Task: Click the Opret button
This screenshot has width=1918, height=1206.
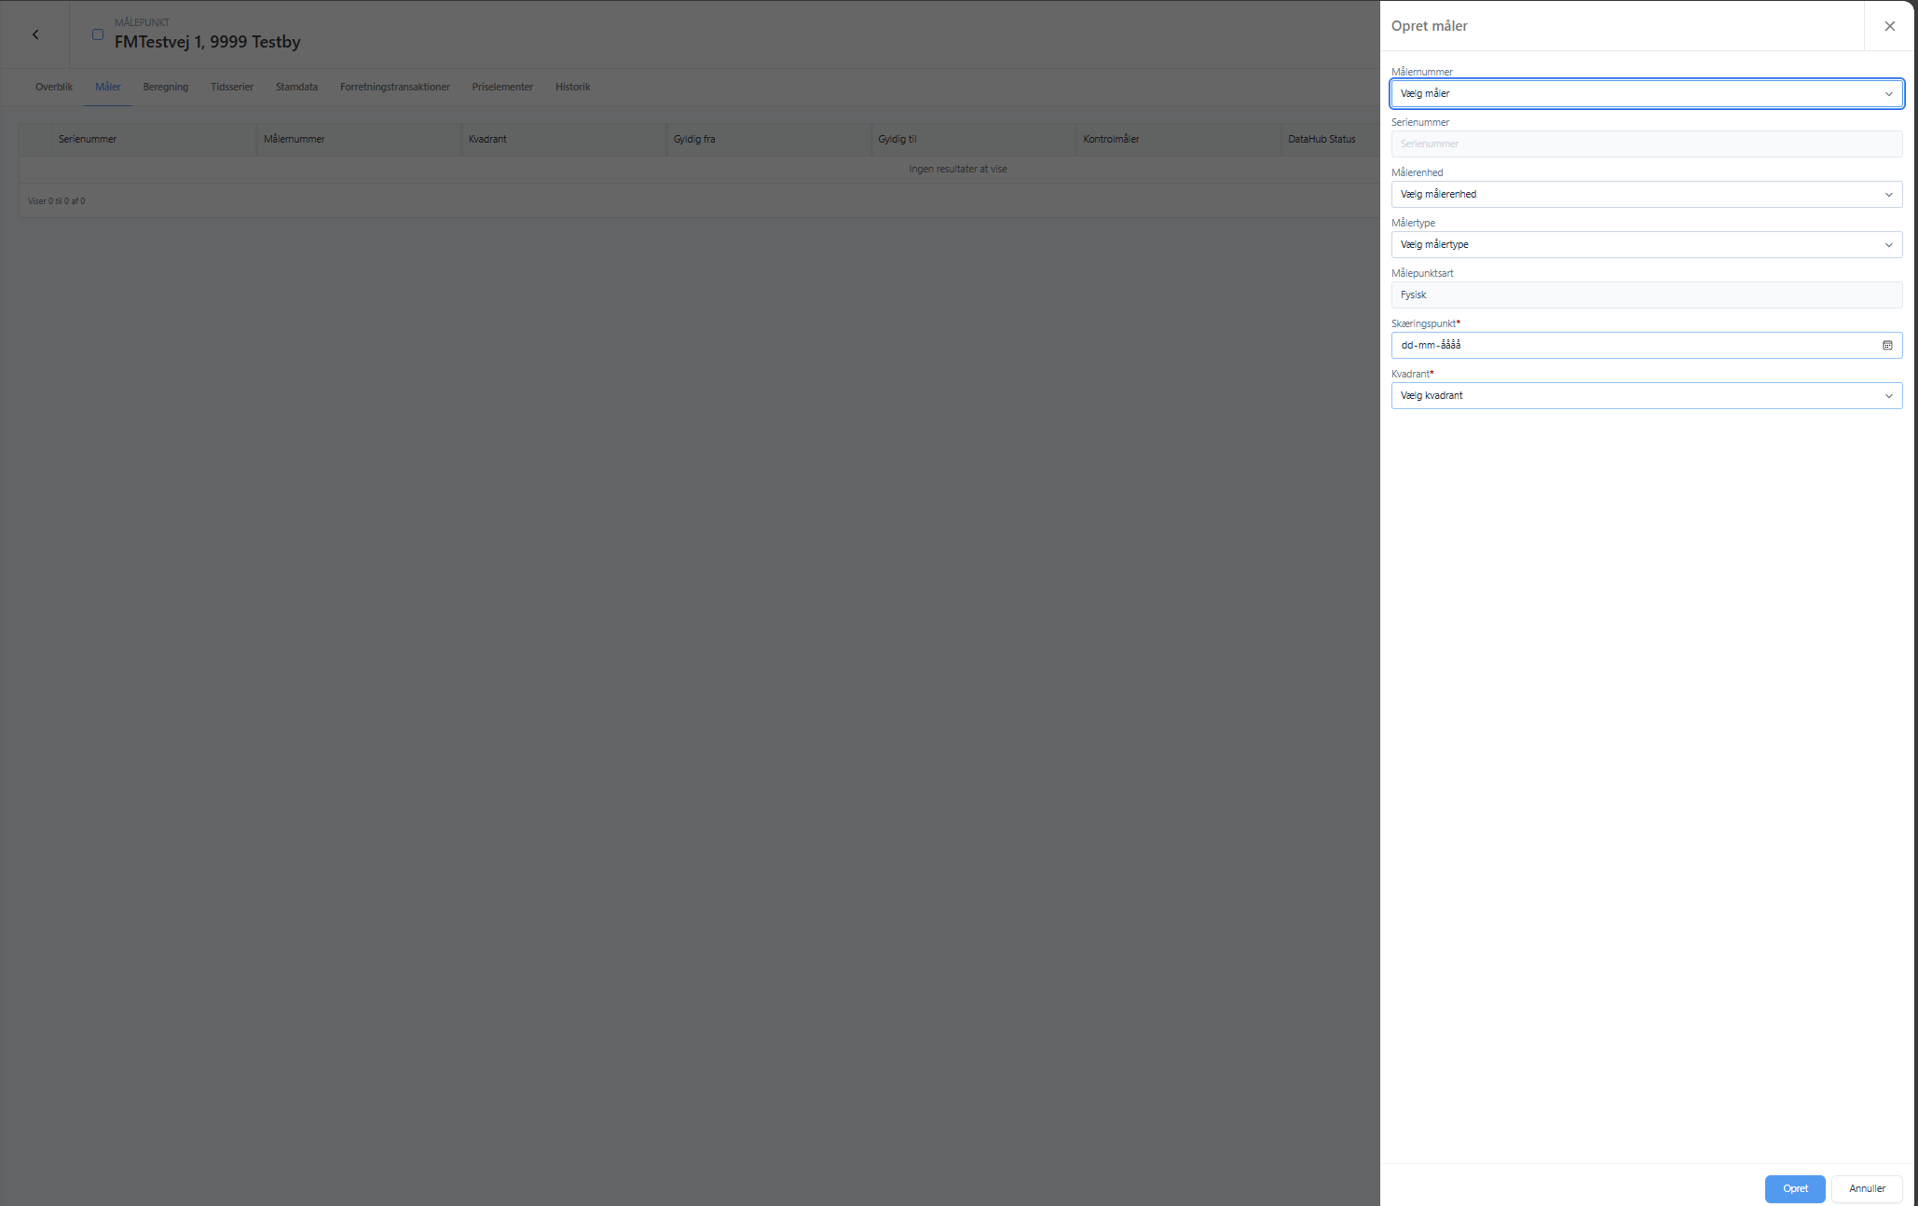Action: click(x=1795, y=1188)
